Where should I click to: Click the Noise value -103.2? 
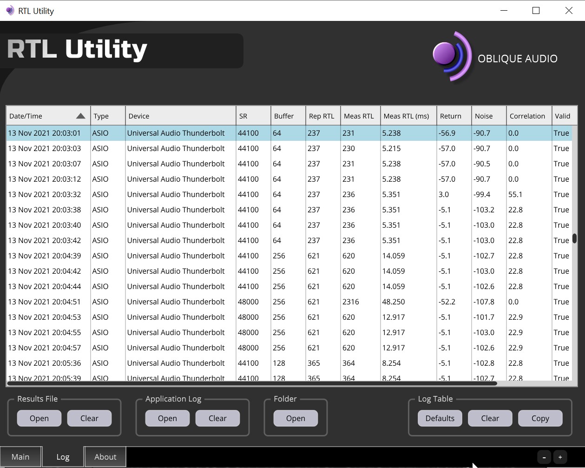(x=484, y=210)
